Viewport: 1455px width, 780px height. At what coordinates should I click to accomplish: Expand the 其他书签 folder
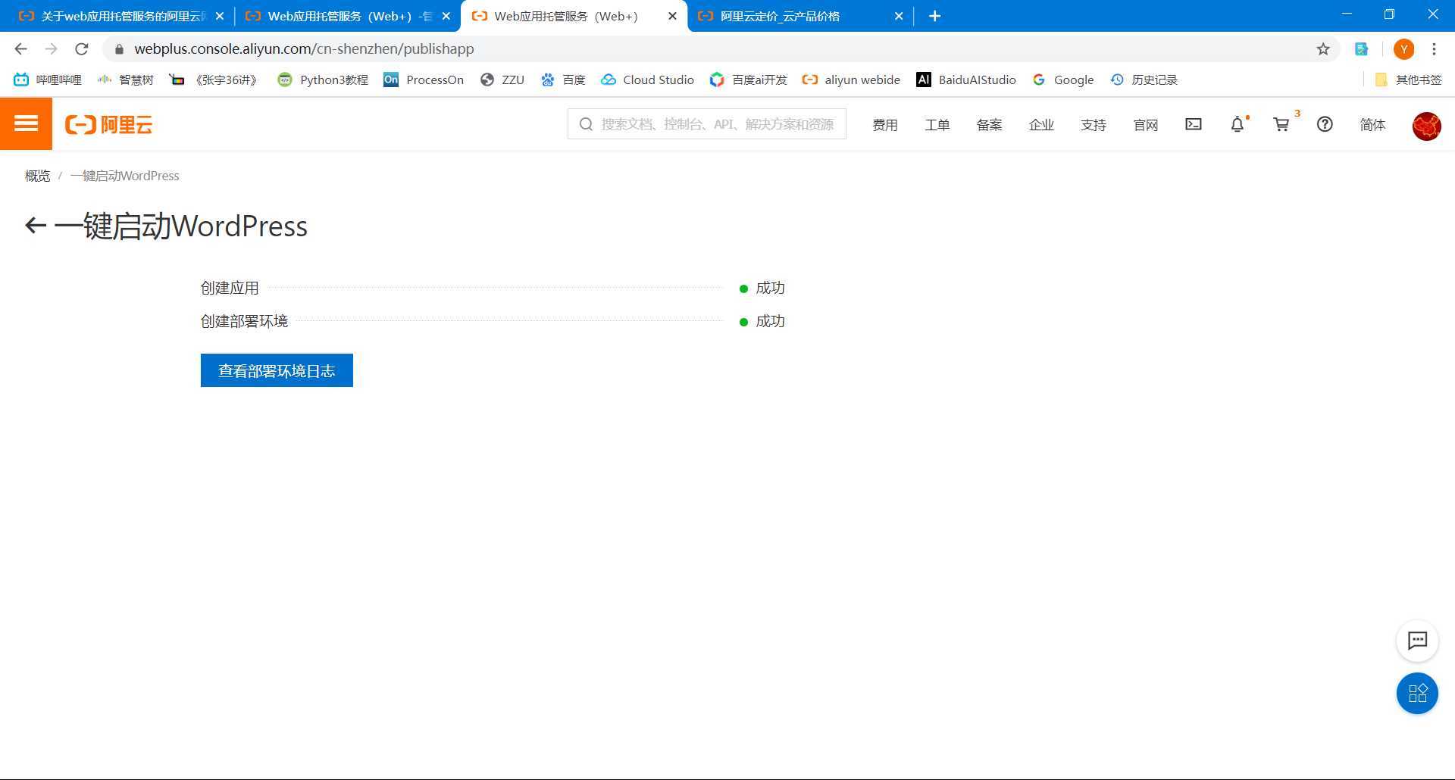tap(1409, 80)
